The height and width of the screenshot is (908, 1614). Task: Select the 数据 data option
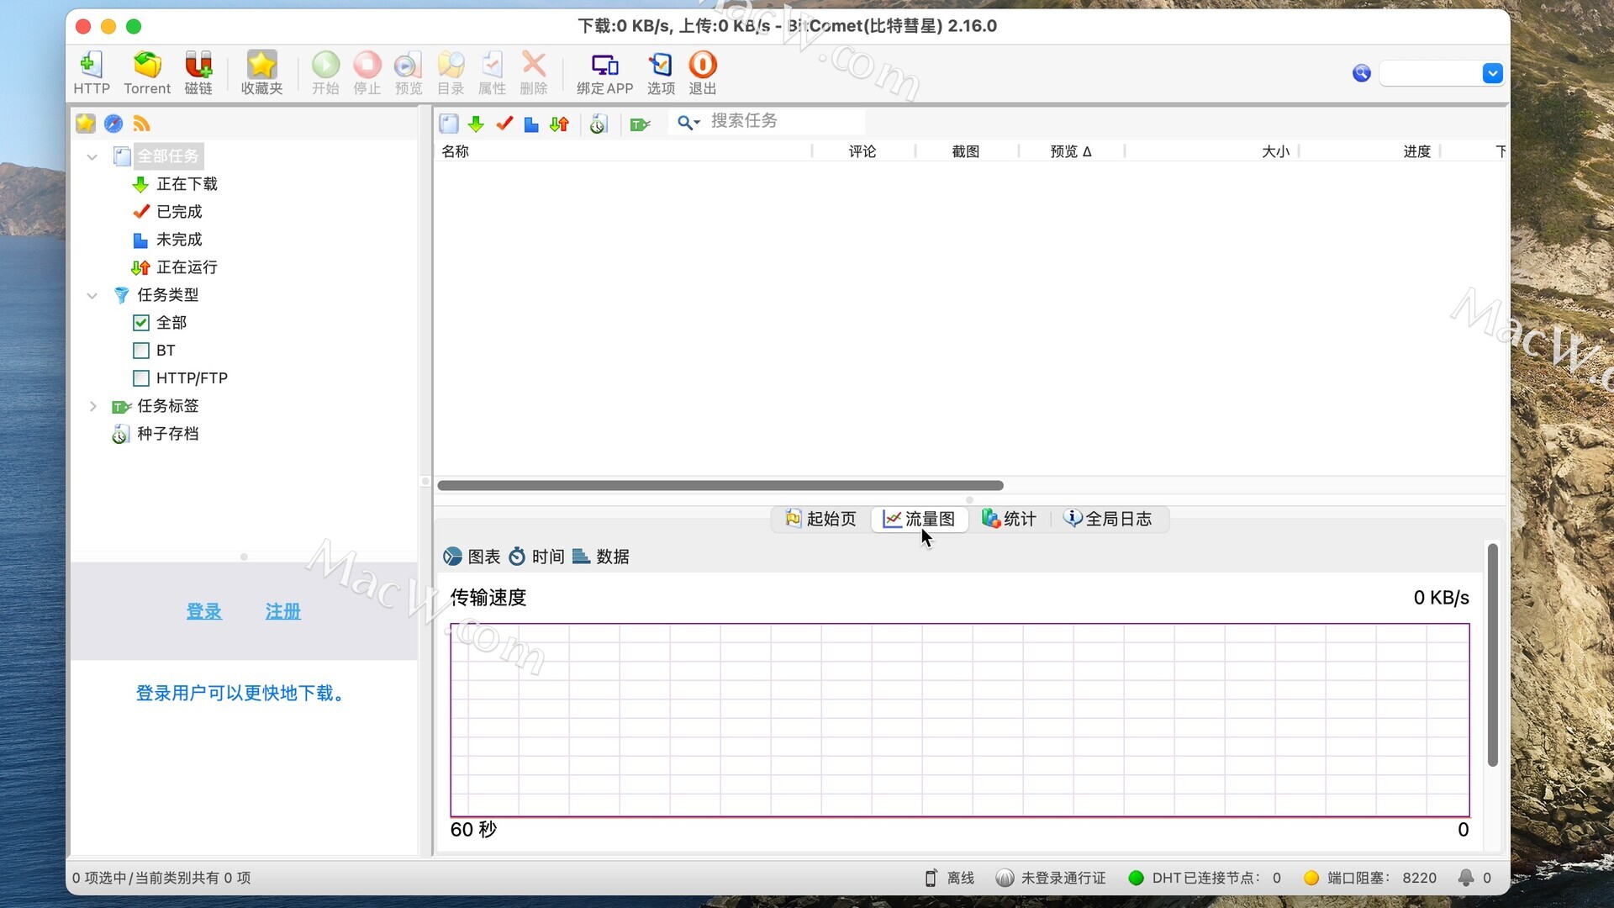click(x=601, y=557)
